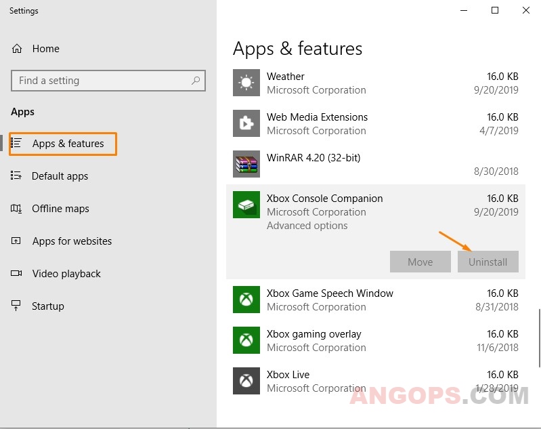
Task: Click the Uninstall button
Action: (488, 262)
